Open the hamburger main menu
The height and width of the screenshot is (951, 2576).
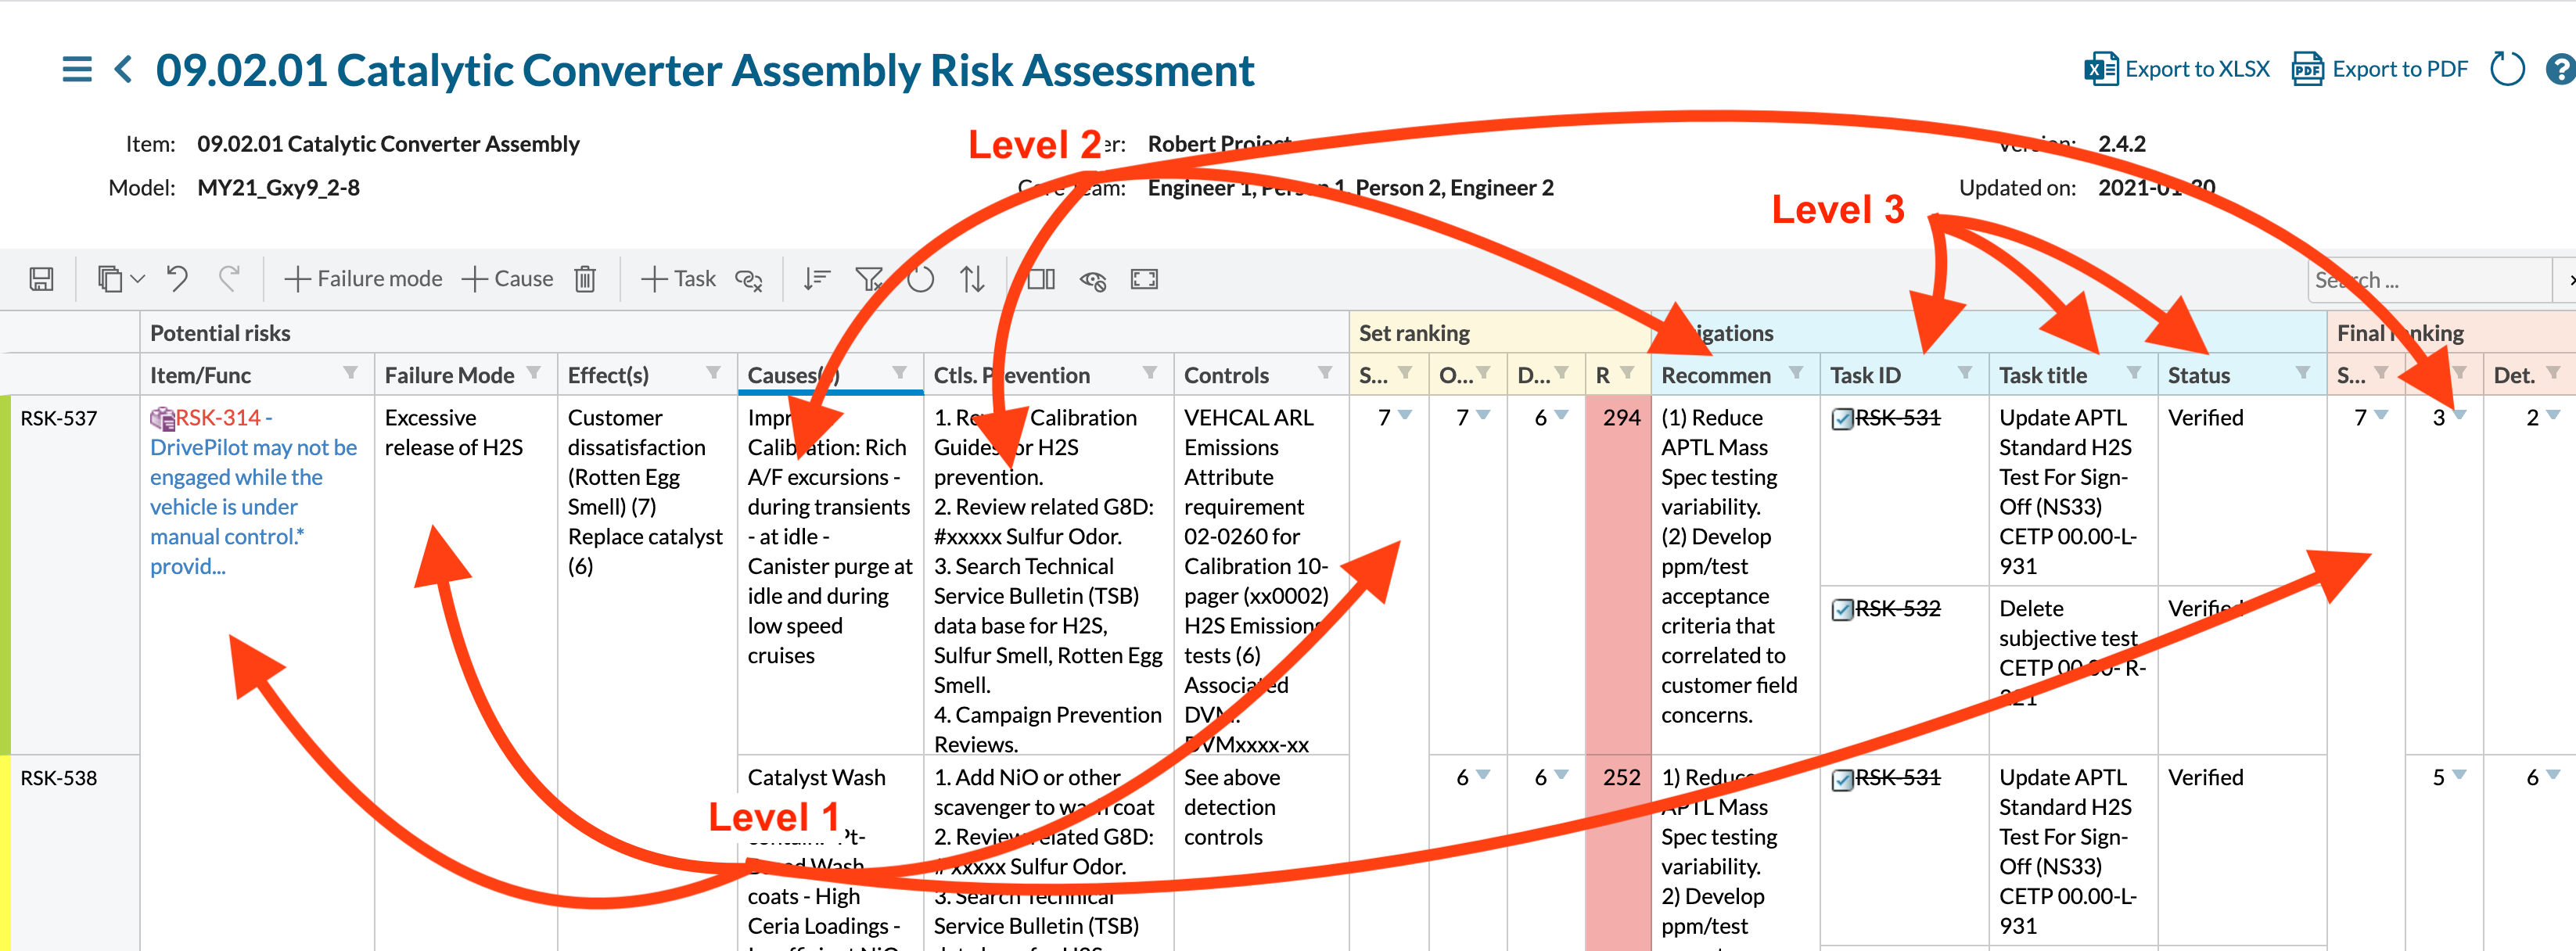[x=77, y=69]
